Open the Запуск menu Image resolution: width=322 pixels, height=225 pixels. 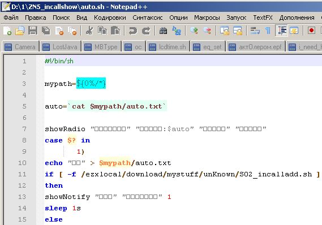pyautogui.click(x=237, y=18)
